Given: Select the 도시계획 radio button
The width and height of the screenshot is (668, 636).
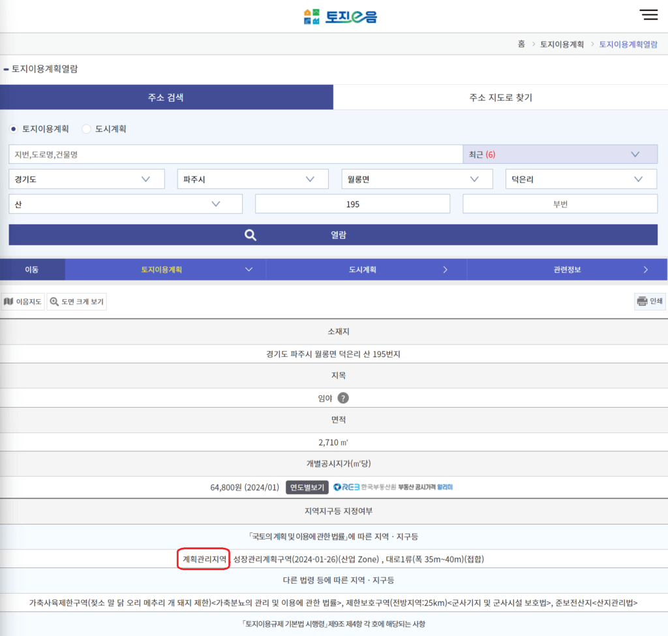Looking at the screenshot, I should [86, 129].
